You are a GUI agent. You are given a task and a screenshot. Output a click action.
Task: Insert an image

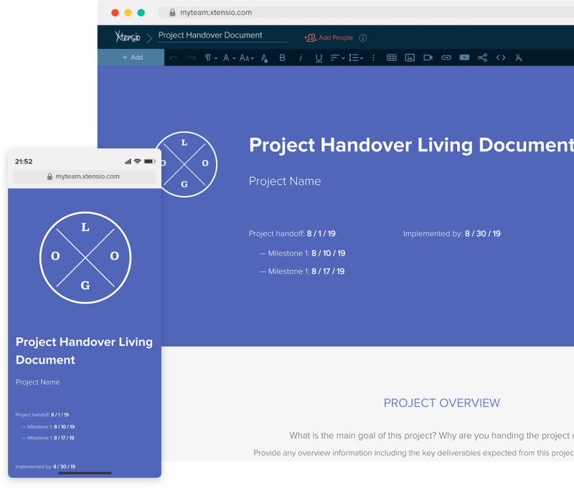coord(410,57)
